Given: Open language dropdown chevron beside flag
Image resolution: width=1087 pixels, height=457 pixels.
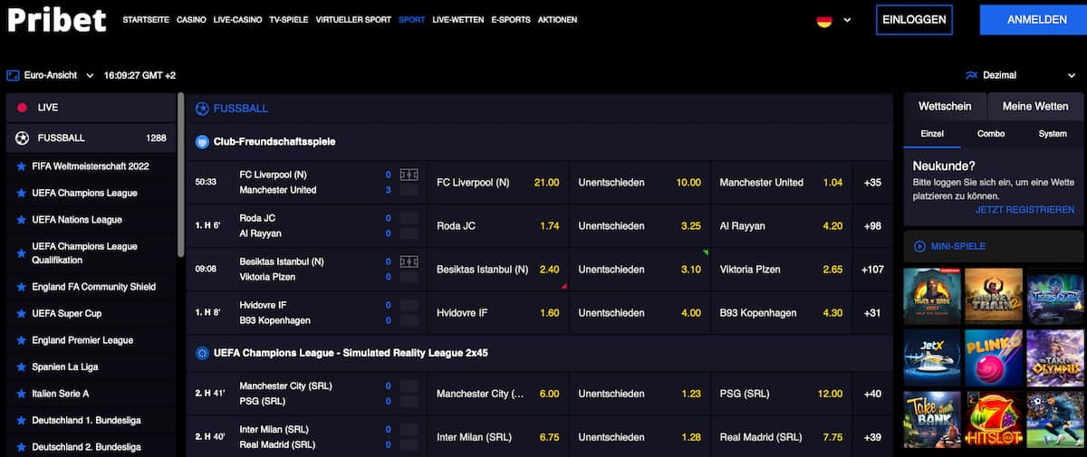Looking at the screenshot, I should [x=848, y=20].
